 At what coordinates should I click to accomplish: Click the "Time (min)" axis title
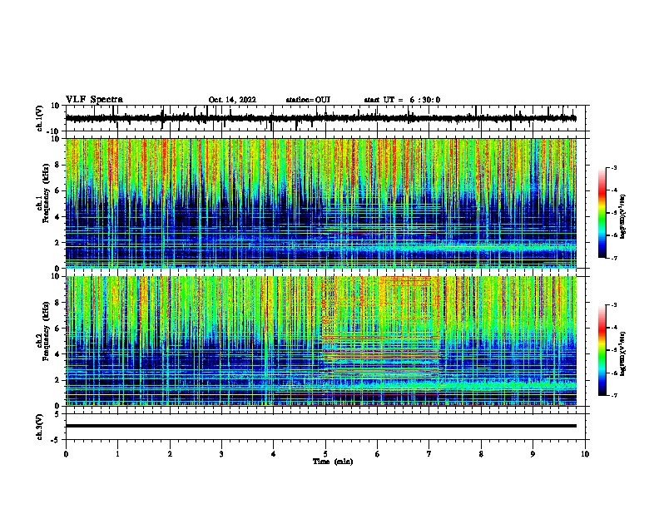[x=333, y=462]
